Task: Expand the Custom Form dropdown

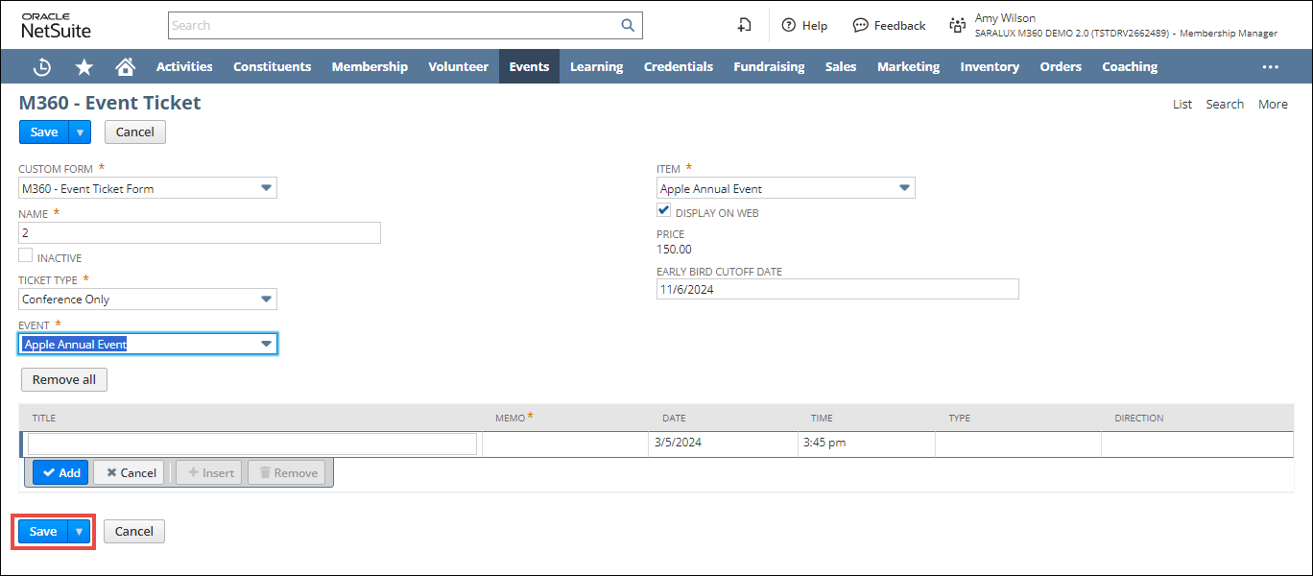Action: [266, 188]
